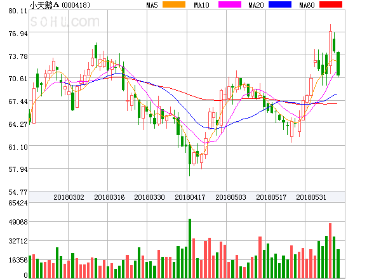Select the stock title 小天鹅A (000418)

tap(60, 5)
